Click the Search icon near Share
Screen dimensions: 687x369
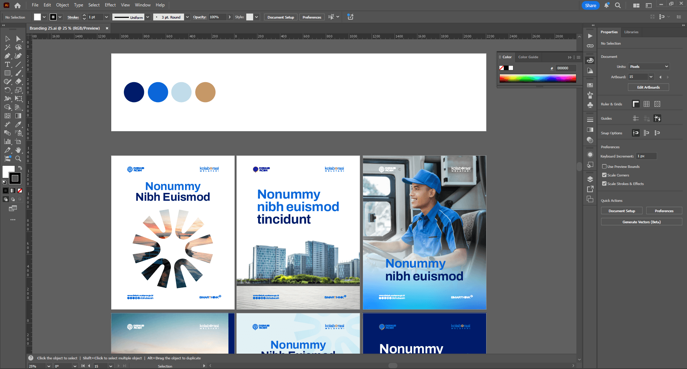click(x=618, y=5)
